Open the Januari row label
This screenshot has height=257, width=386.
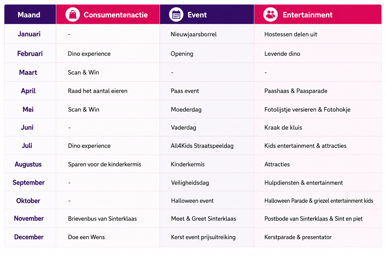[x=29, y=34]
